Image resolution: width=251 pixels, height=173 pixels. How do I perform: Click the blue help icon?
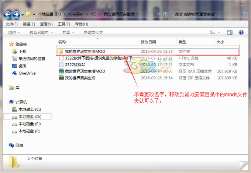click(241, 32)
